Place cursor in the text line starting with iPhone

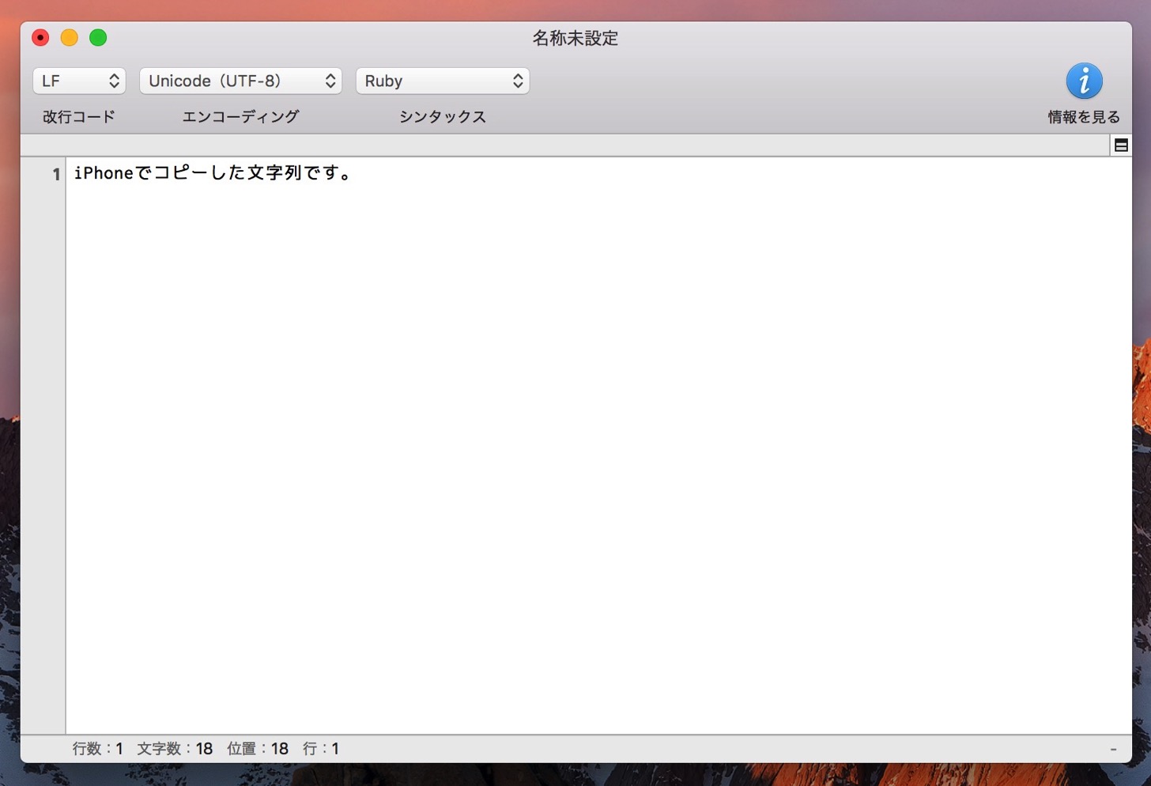click(x=213, y=172)
